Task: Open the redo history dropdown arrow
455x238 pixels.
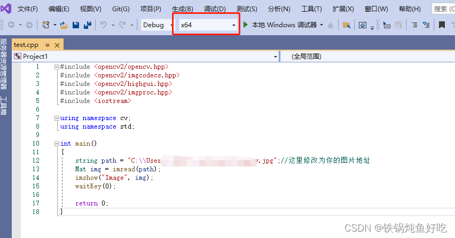Action: (x=132, y=25)
